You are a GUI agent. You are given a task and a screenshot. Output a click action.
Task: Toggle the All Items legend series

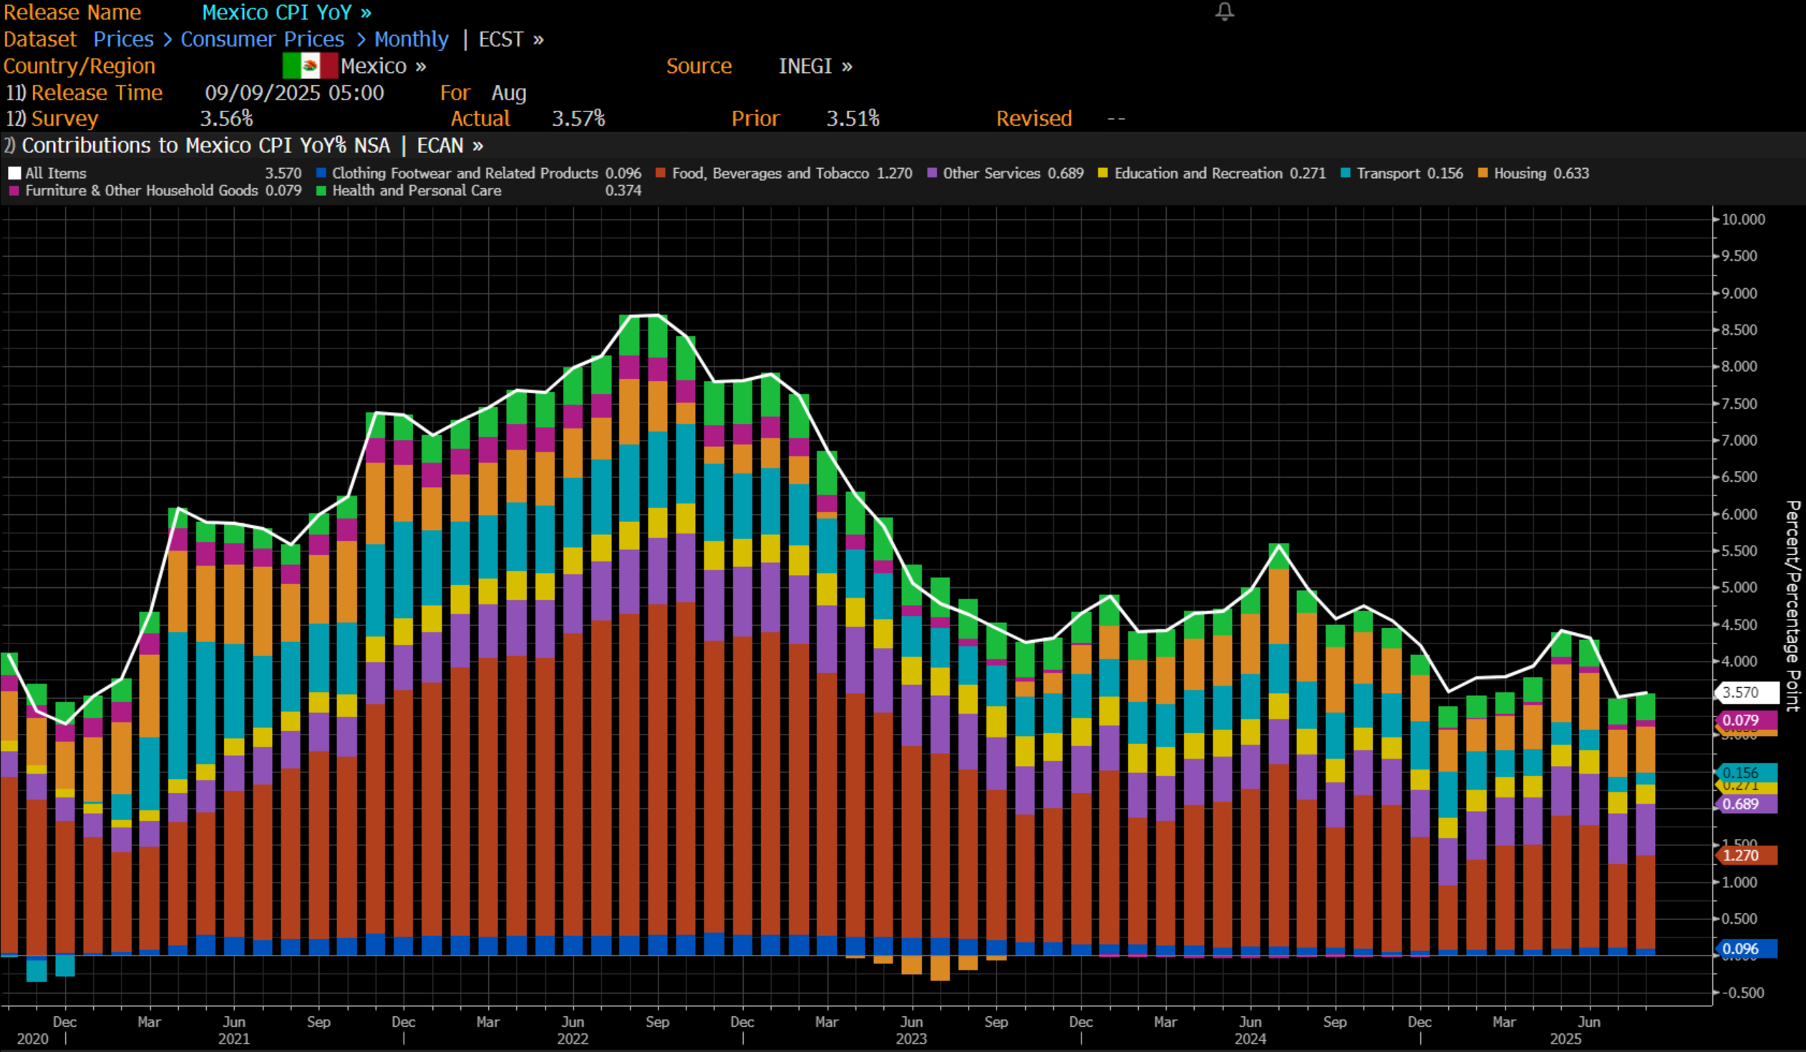pyautogui.click(x=55, y=173)
